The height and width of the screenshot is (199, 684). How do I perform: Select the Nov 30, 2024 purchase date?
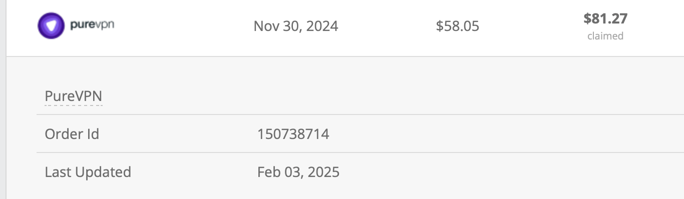296,26
